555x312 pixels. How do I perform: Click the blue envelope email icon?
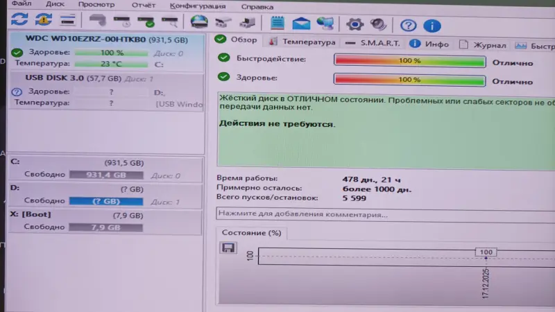tap(301, 24)
